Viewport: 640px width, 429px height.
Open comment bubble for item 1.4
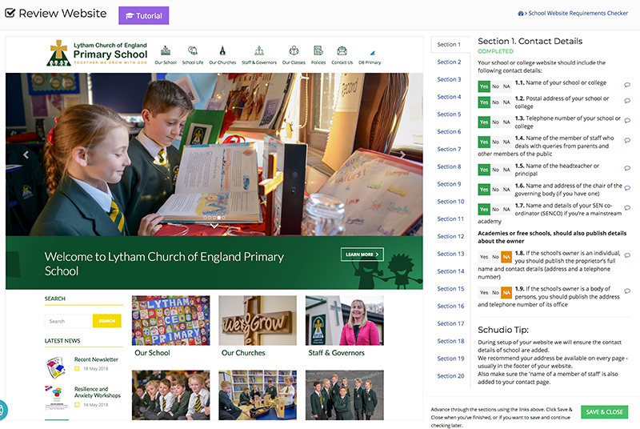pos(627,140)
